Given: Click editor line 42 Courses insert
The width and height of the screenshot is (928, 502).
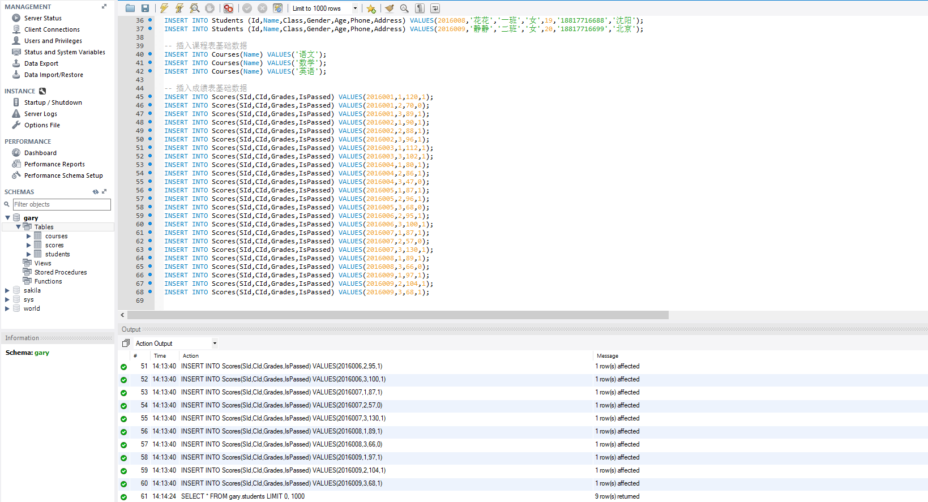Looking at the screenshot, I should (245, 71).
